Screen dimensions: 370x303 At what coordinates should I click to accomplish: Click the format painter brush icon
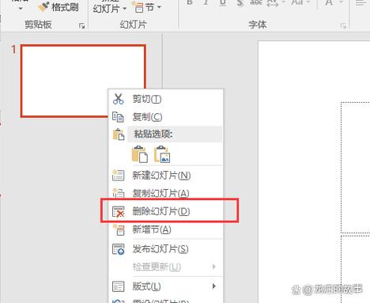(43, 7)
